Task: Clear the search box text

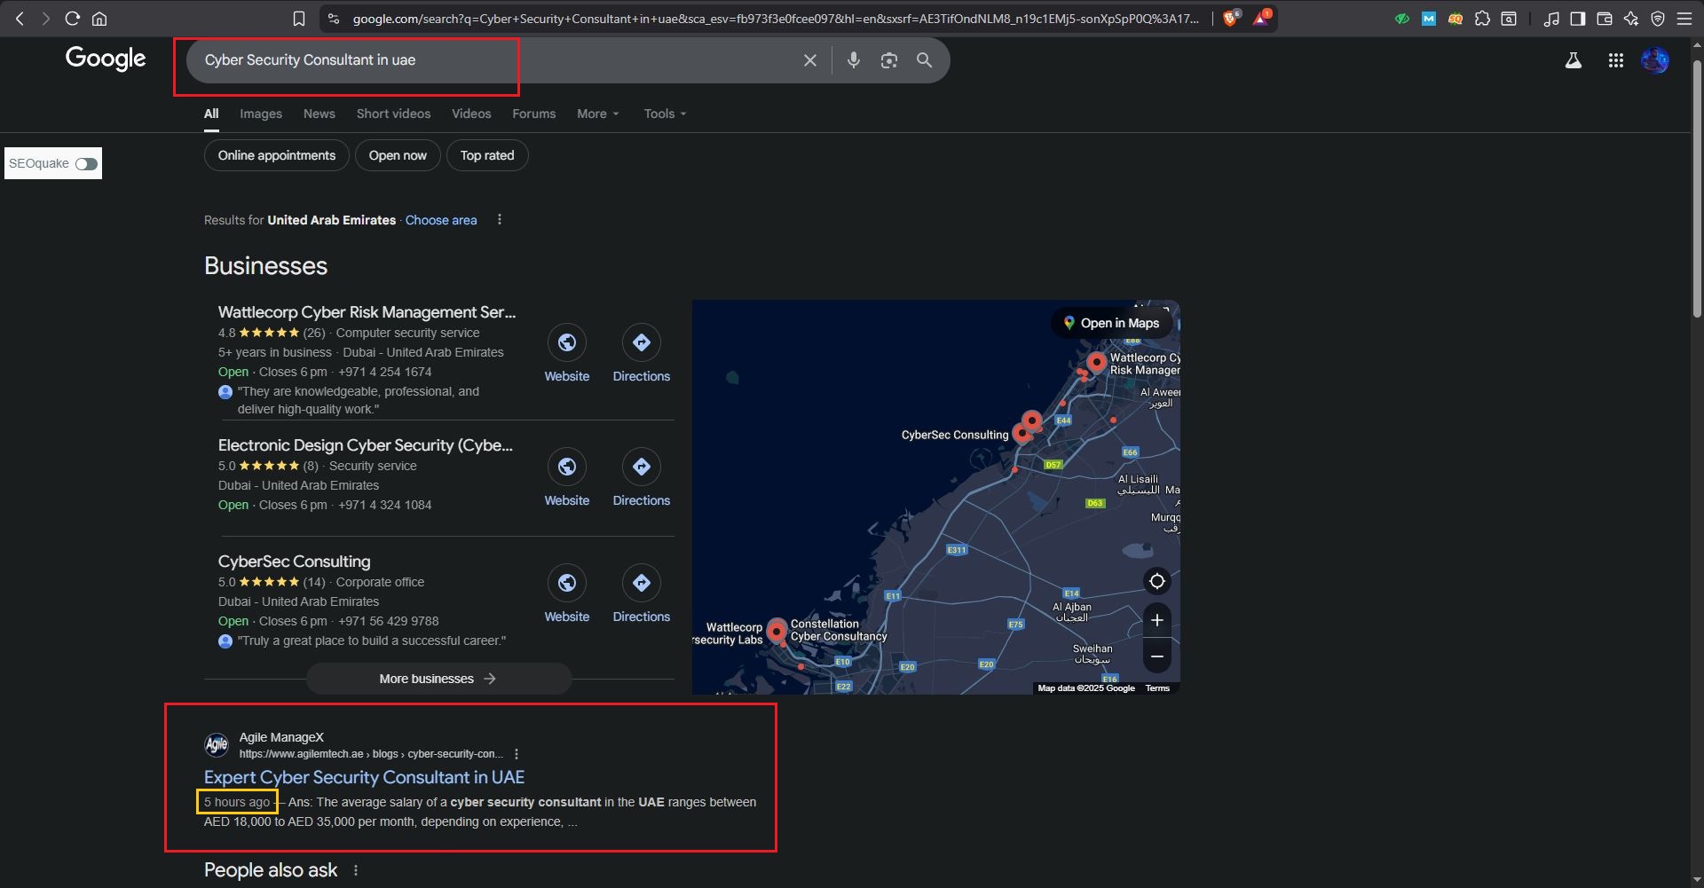Action: (x=809, y=60)
